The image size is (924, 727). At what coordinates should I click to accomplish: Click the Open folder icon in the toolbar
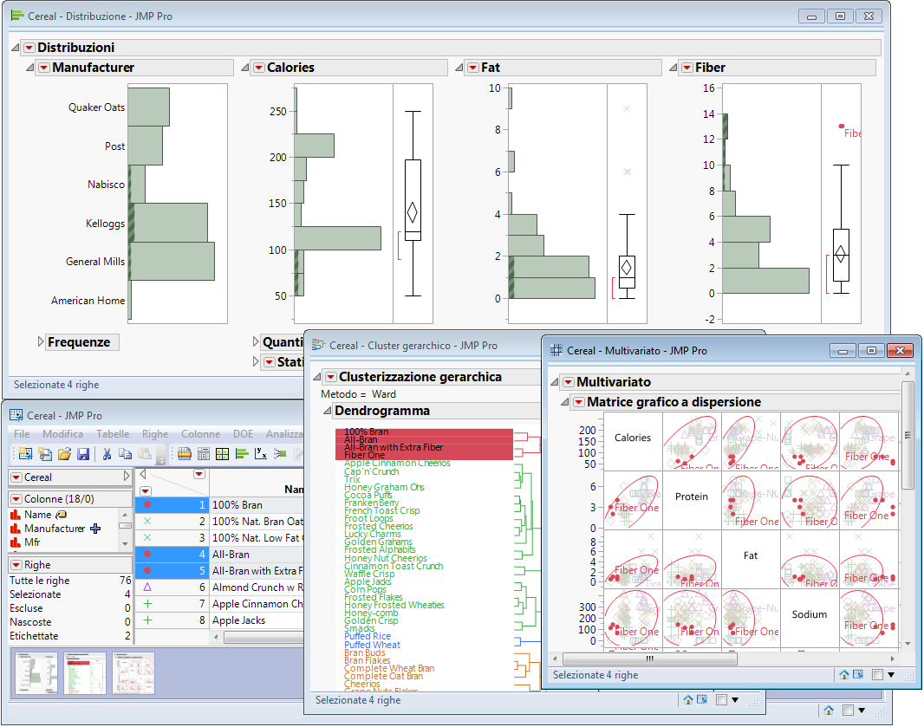[x=65, y=453]
